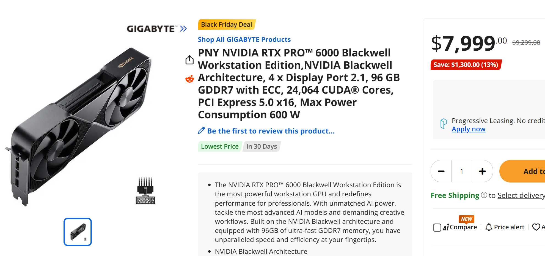Expand the GIGABYTE brand double chevron

pos(183,29)
